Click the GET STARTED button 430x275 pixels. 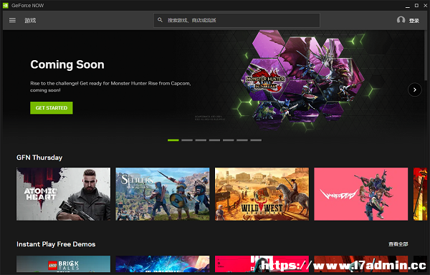52,108
